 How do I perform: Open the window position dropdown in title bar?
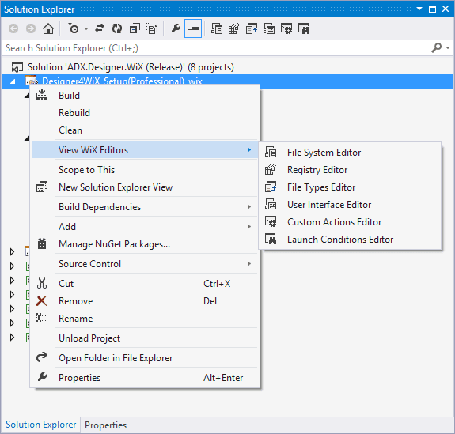[x=419, y=9]
